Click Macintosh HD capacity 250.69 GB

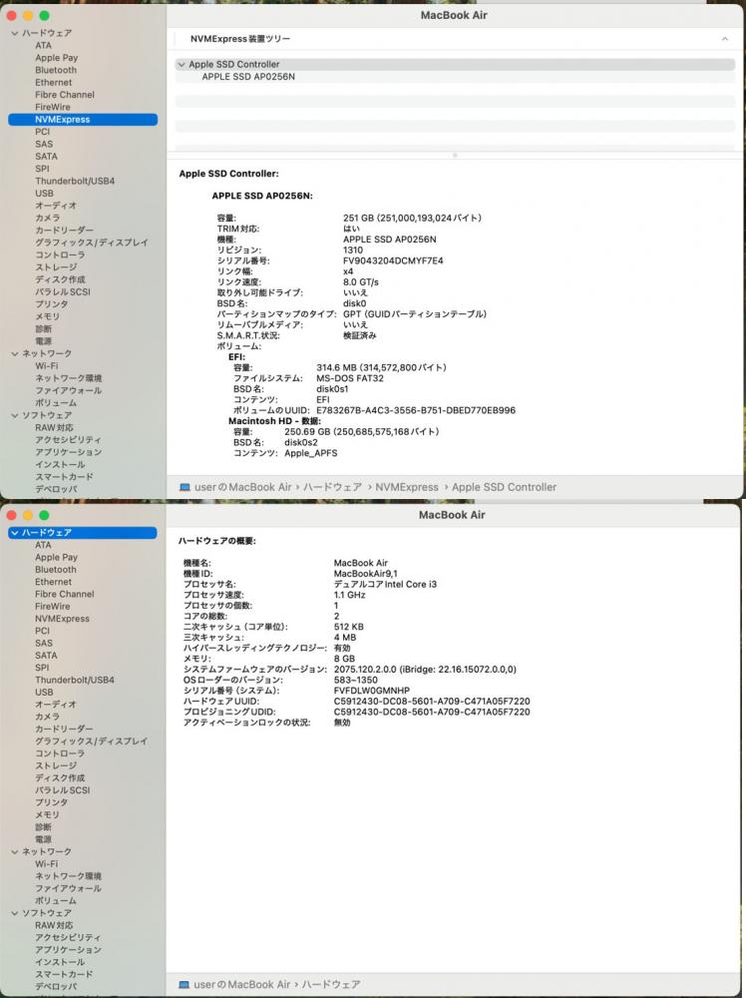pos(361,432)
